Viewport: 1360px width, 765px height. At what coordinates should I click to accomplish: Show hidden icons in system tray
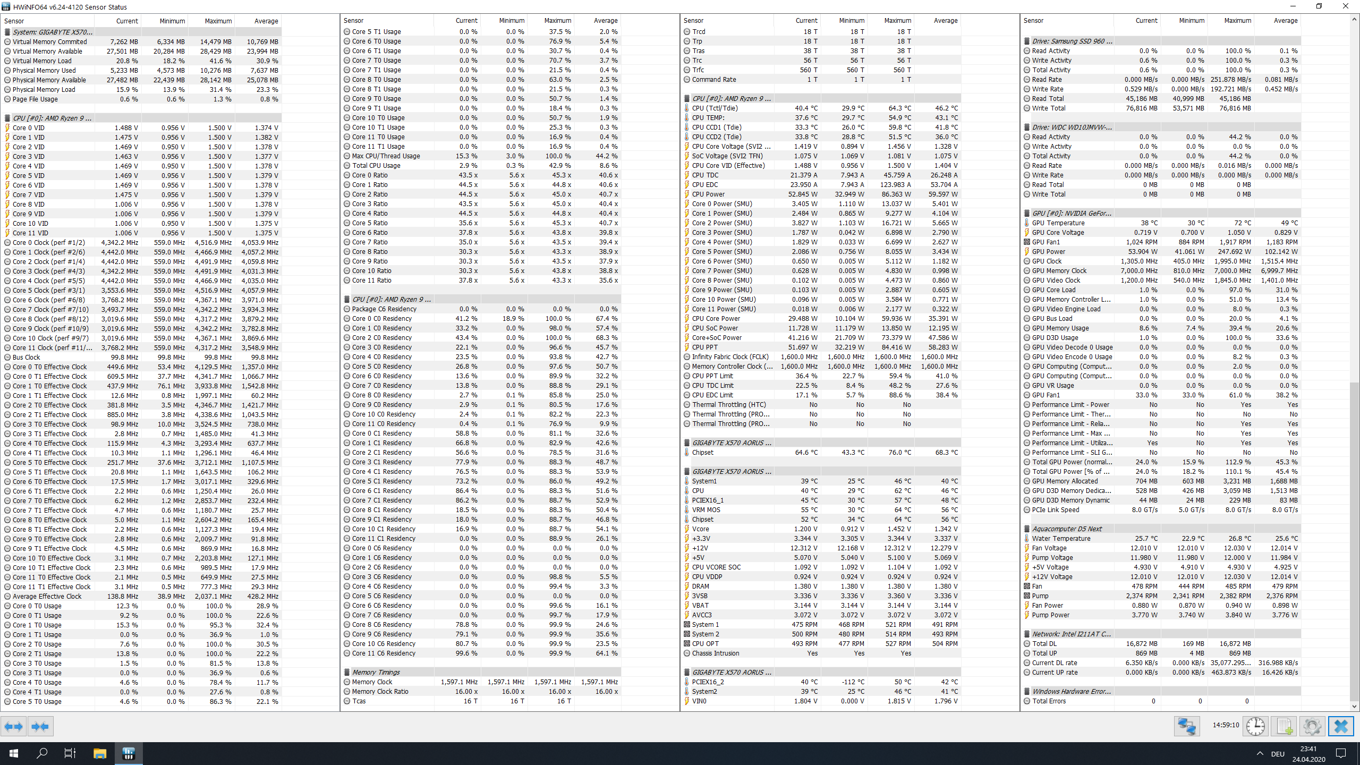pyautogui.click(x=1260, y=753)
